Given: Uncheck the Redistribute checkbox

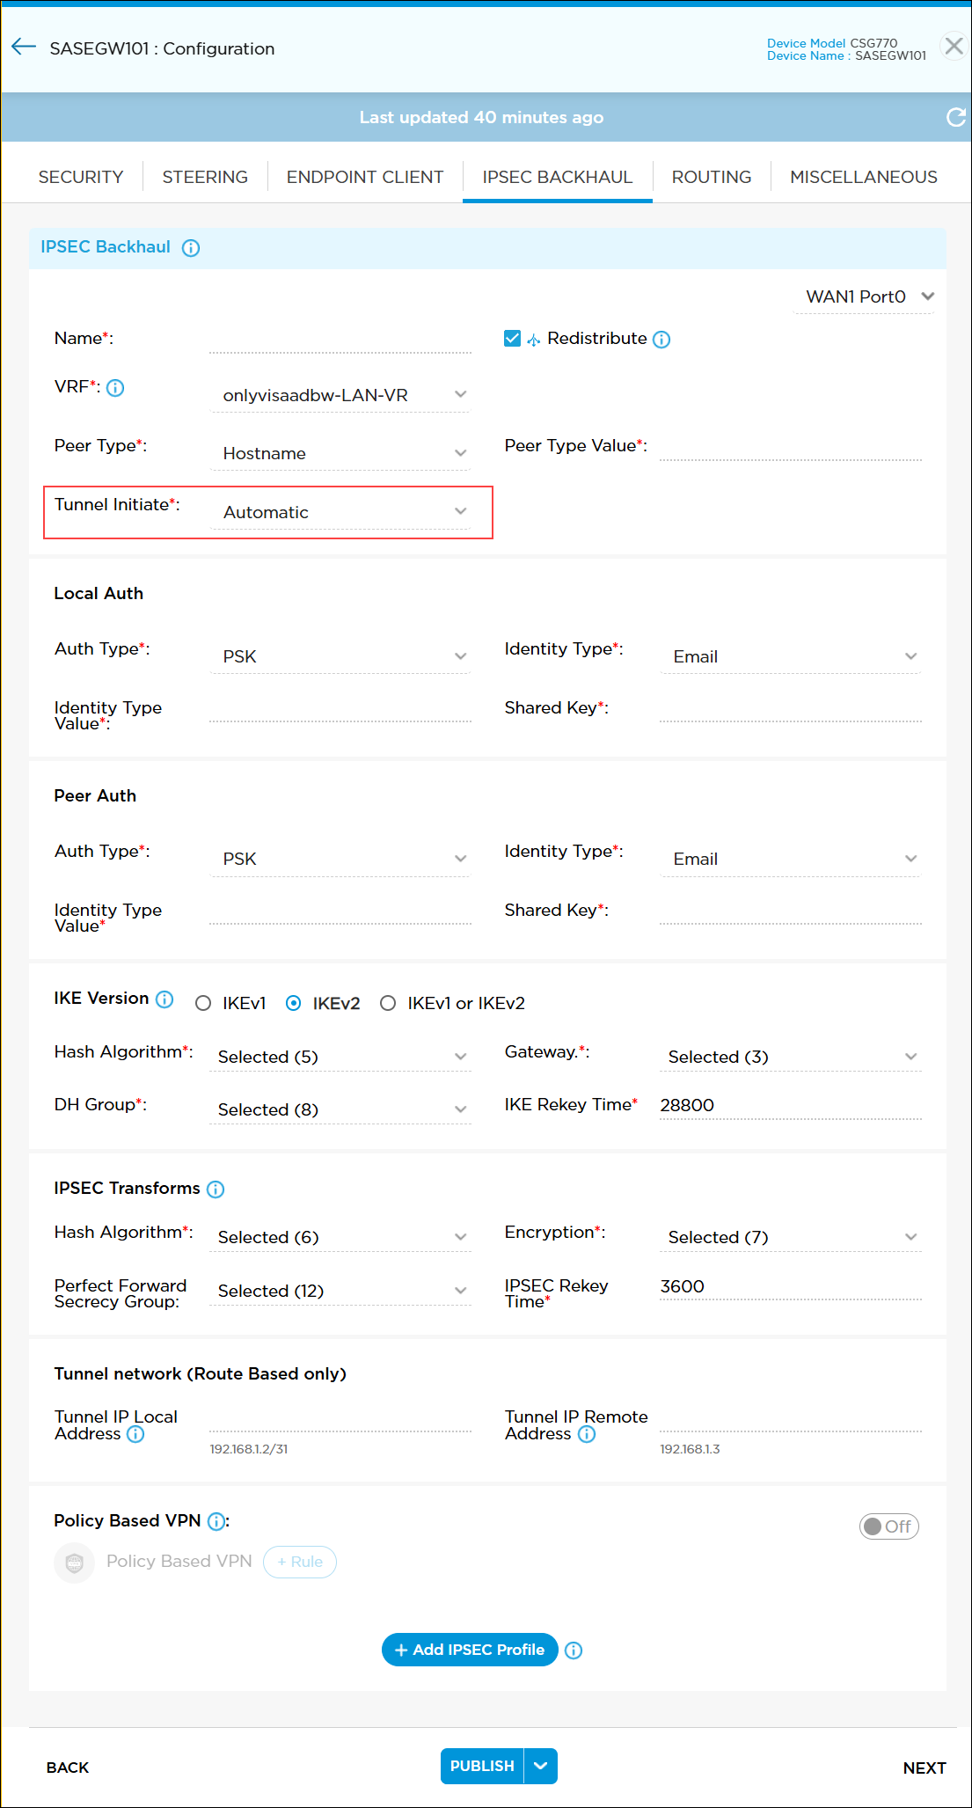Looking at the screenshot, I should [x=512, y=339].
